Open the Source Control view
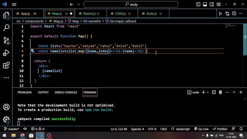 (x=6, y=40)
